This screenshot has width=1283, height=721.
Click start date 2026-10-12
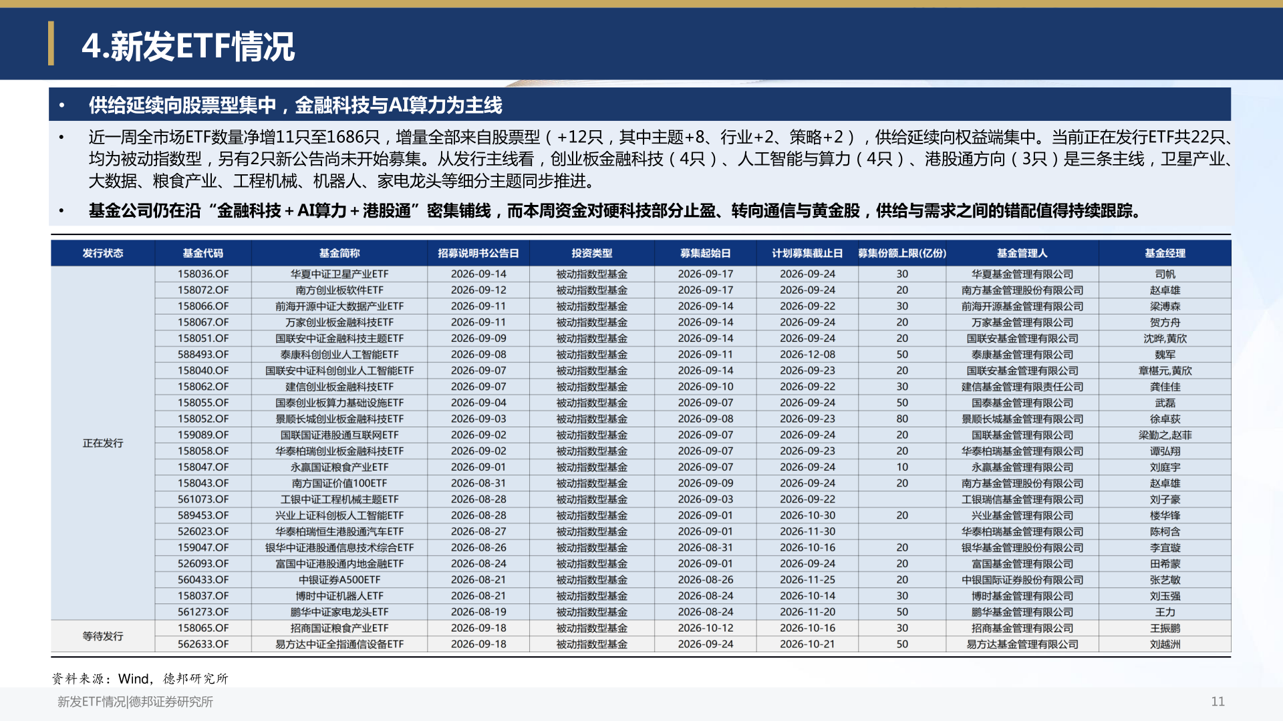706,628
